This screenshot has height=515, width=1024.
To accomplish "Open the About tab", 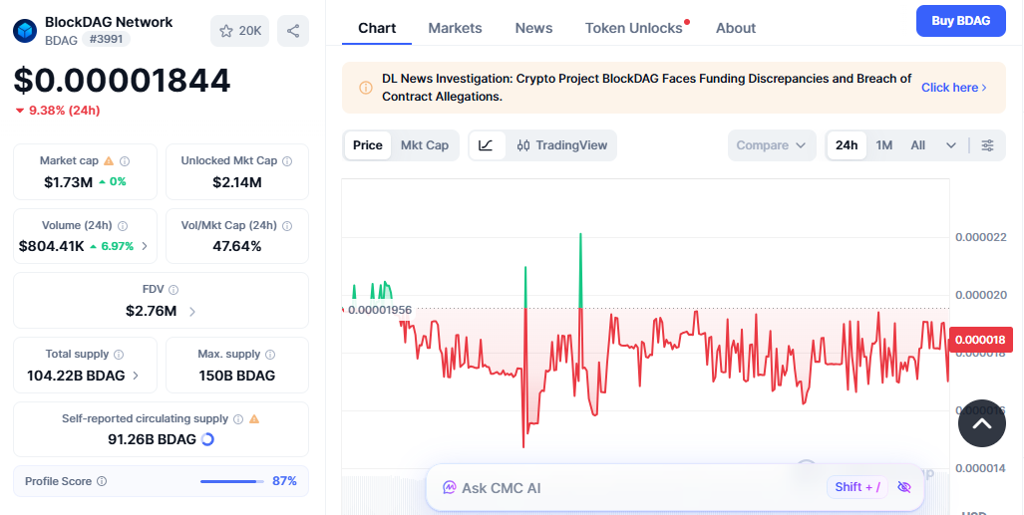I will (x=736, y=28).
